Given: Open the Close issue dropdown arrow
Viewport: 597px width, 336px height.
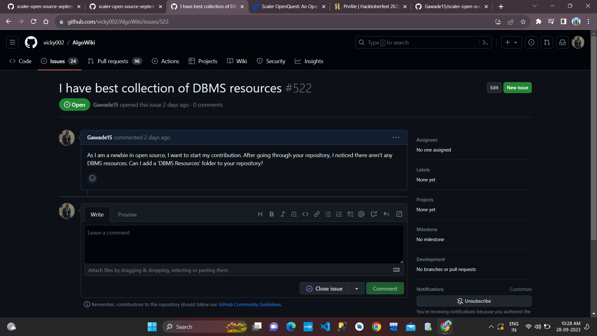Looking at the screenshot, I should (356, 288).
